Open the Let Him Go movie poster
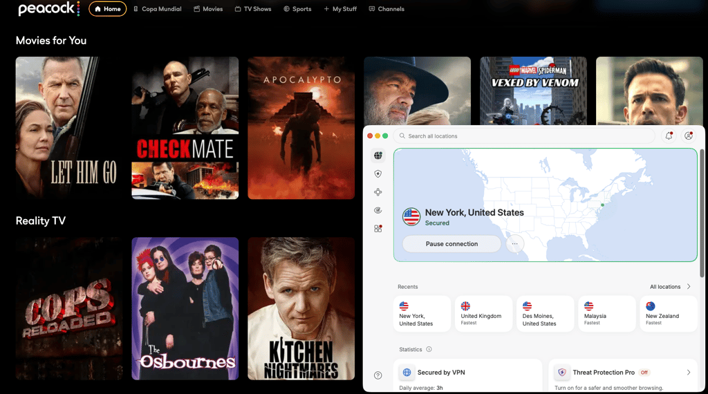This screenshot has height=394, width=708. pos(69,128)
